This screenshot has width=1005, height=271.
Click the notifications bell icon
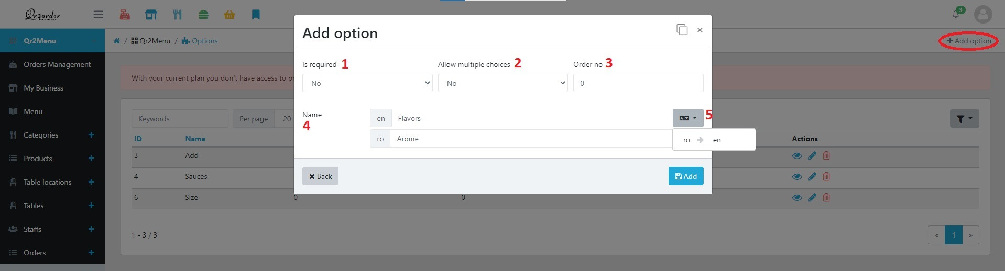tap(956, 14)
